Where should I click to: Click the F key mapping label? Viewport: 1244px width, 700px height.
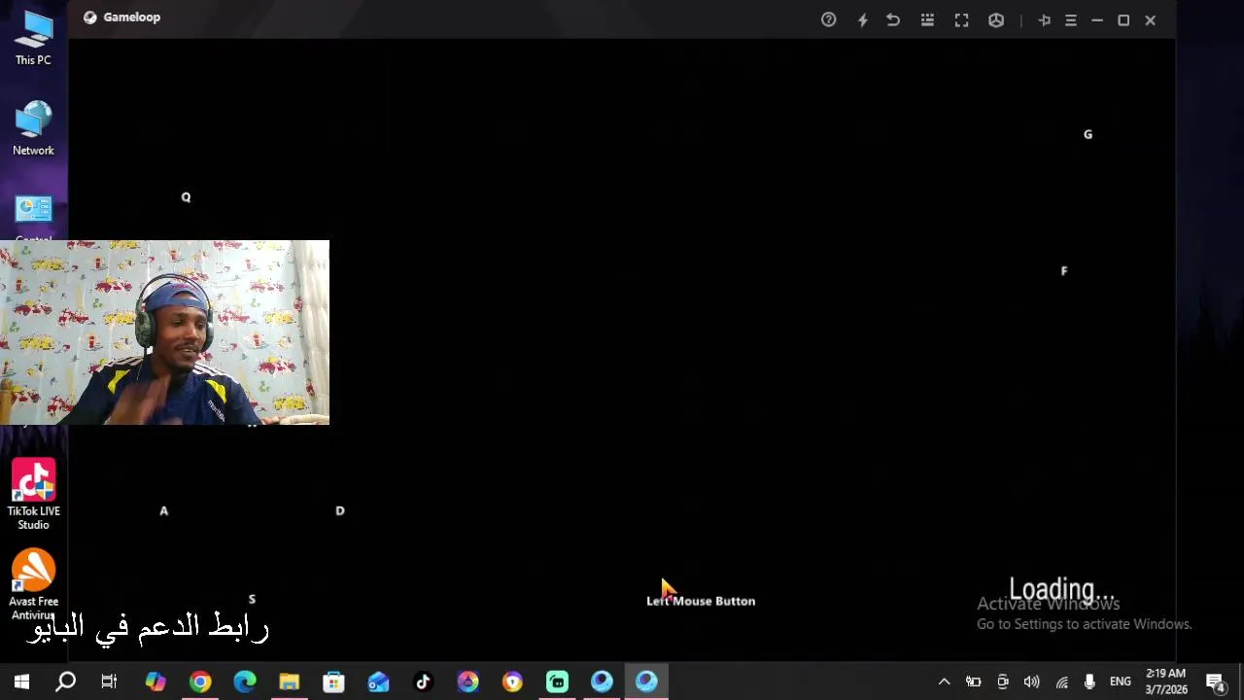tap(1063, 271)
